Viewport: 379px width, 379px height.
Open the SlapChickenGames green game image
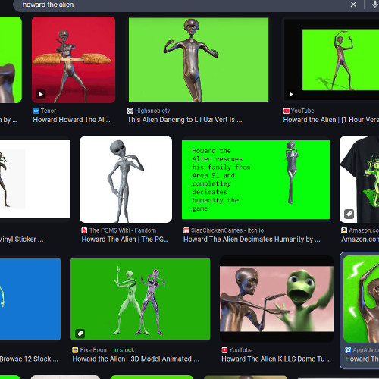coord(255,180)
